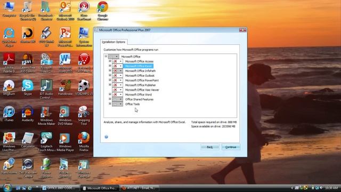
Task: Open Windows Live Photo Gallery shortcut
Action: click(x=9, y=141)
